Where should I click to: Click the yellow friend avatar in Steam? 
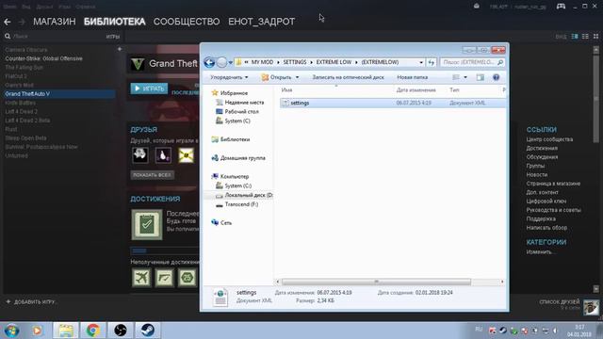(x=187, y=155)
